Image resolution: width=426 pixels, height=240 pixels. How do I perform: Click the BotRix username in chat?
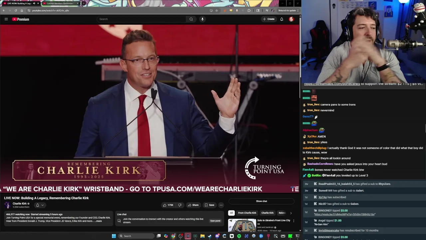[x=317, y=175]
